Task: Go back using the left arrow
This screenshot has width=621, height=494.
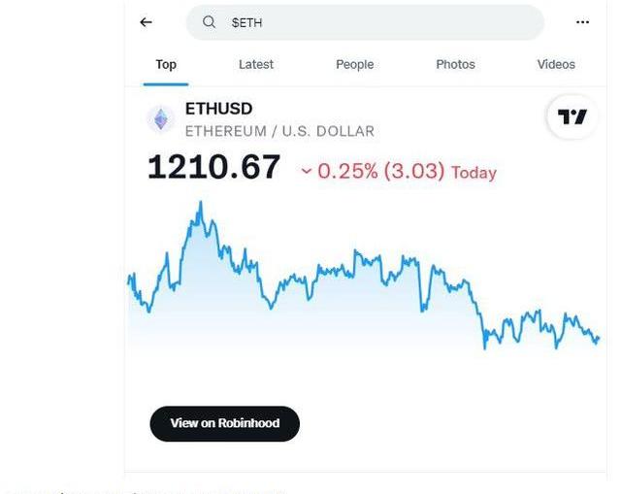Action: (x=146, y=22)
